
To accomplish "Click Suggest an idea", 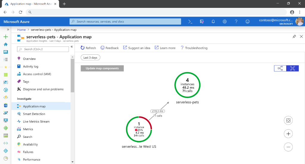I will click(137, 48).
